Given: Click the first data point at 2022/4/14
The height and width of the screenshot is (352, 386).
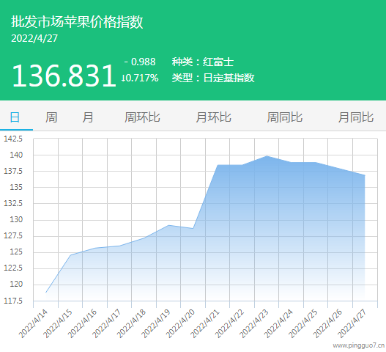Looking at the screenshot, I should tap(46, 293).
